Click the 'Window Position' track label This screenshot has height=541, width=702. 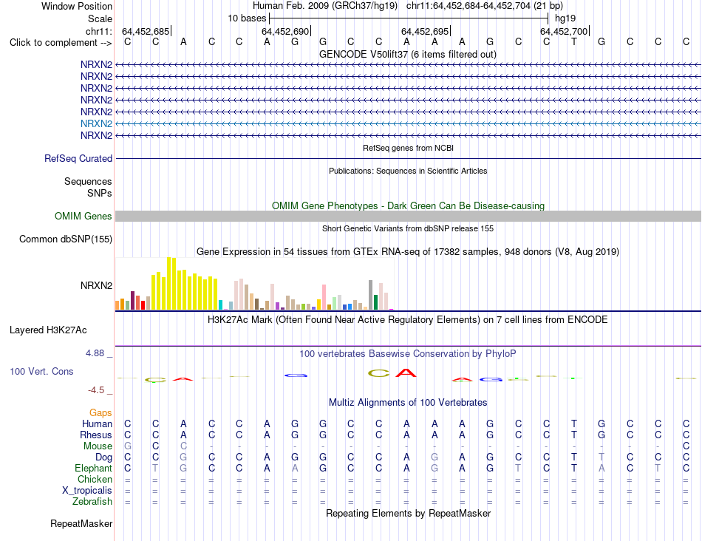click(x=77, y=6)
